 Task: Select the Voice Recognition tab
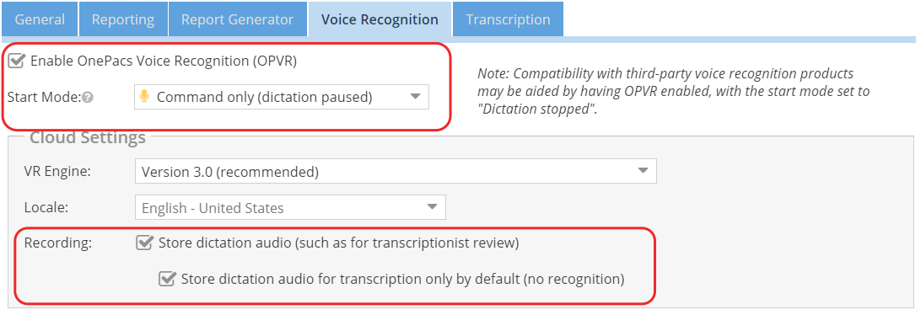click(x=380, y=19)
